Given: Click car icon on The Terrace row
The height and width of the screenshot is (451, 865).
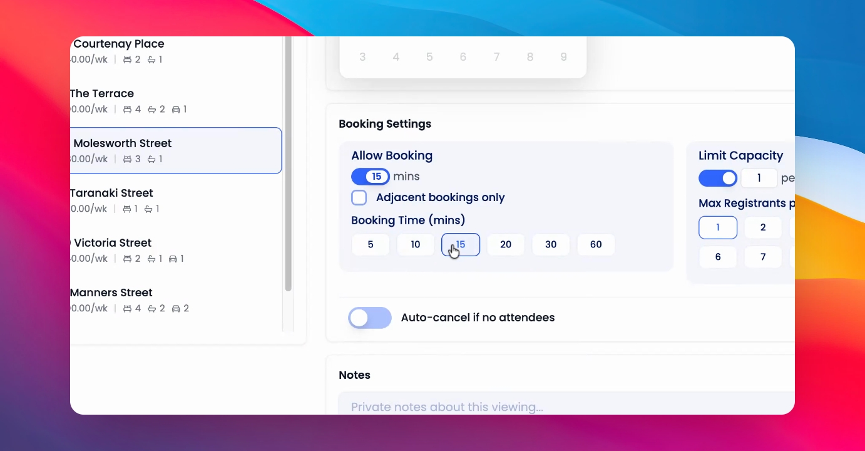Looking at the screenshot, I should point(176,110).
